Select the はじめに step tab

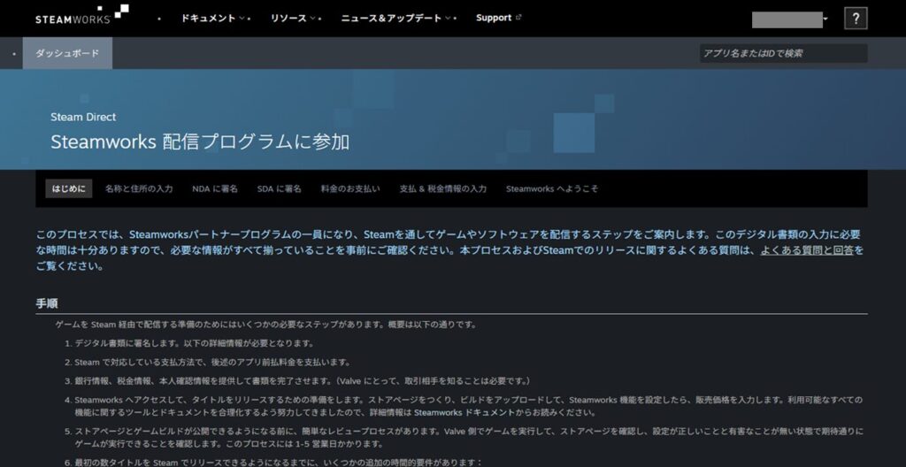pos(69,188)
